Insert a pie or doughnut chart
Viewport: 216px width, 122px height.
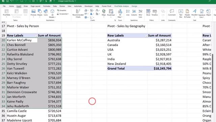coord(86,17)
